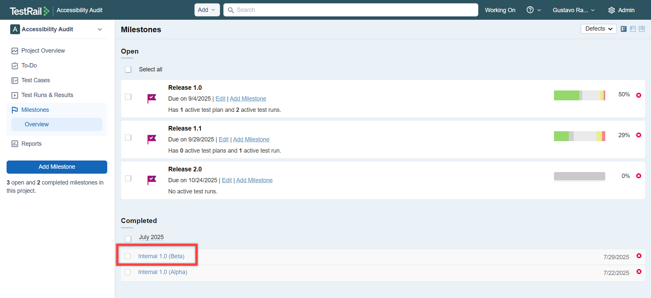Tick the Release 2.0 checkbox
This screenshot has width=651, height=298.
point(128,178)
